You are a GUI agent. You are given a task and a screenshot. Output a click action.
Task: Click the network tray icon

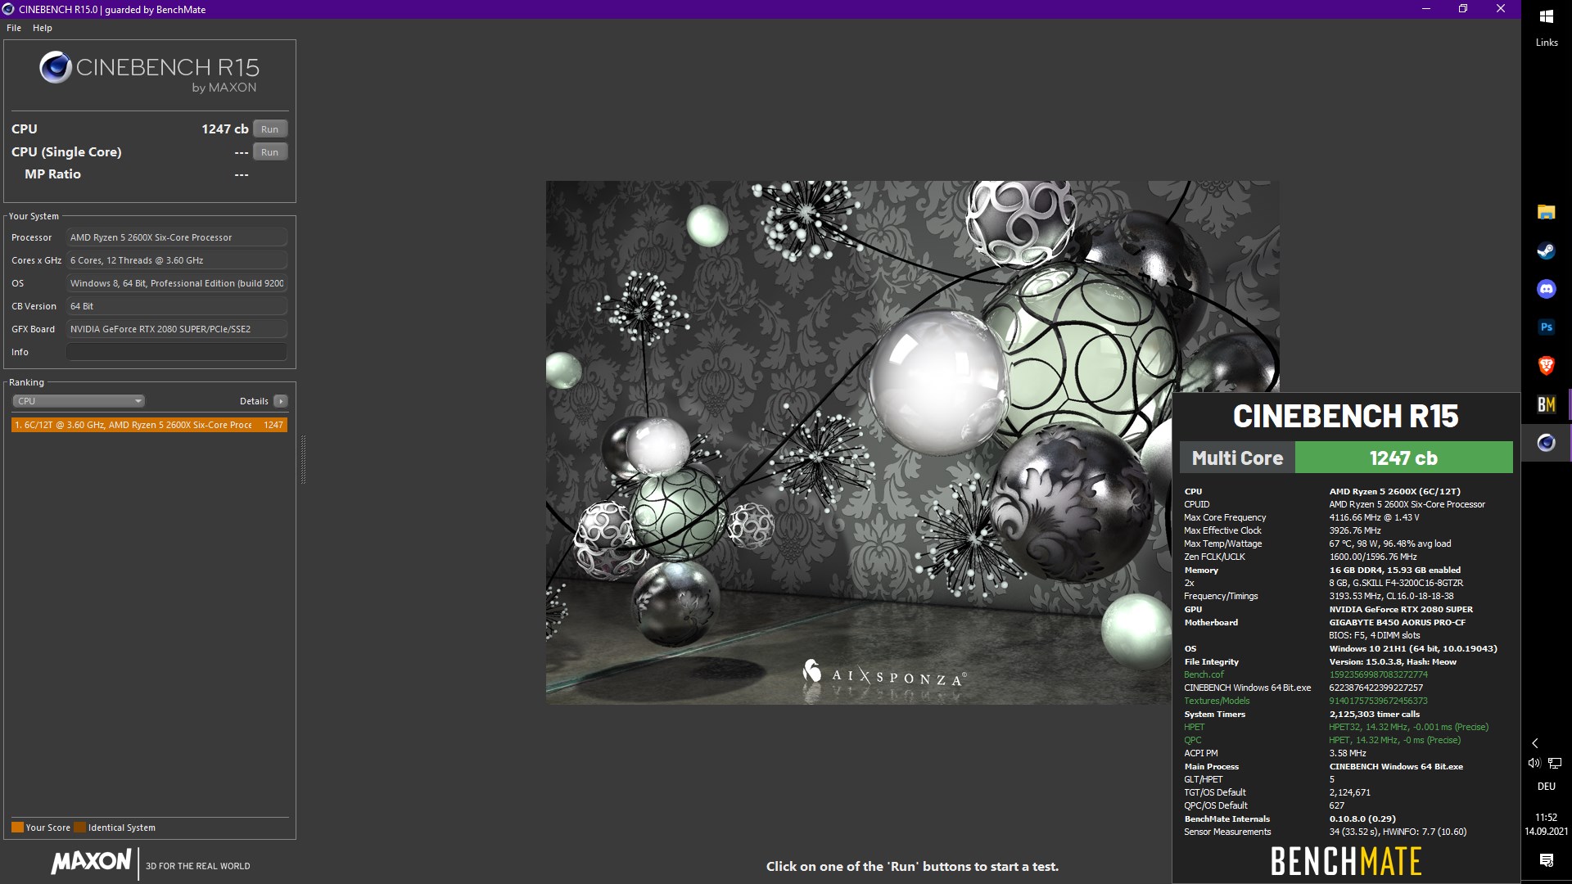pos(1555,763)
